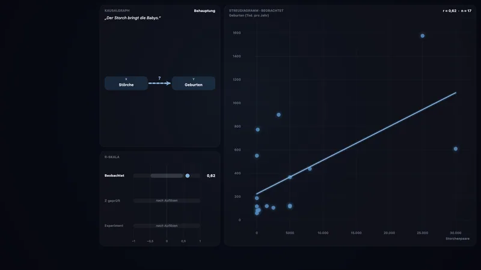The image size is (481, 270).
Task: Click the data point near 780 births
Action: [258, 130]
